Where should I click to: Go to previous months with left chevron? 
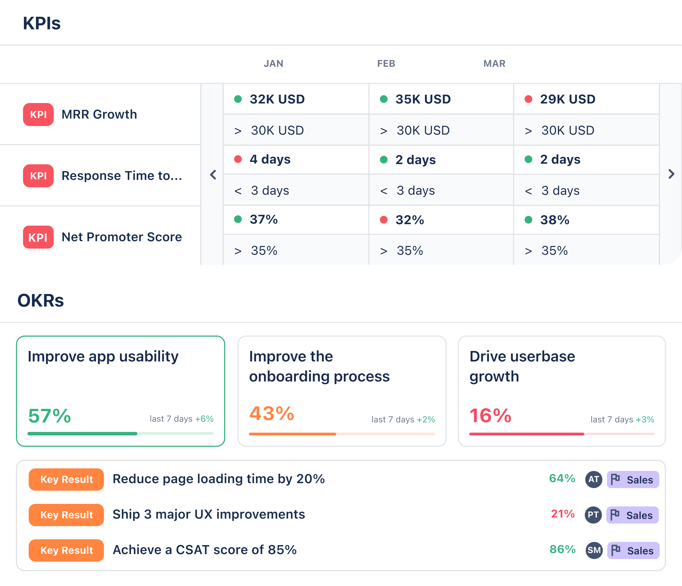(x=213, y=175)
